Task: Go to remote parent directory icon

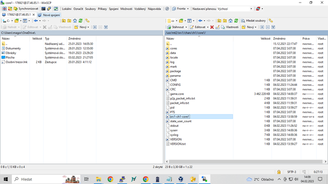Action: click(x=219, y=20)
